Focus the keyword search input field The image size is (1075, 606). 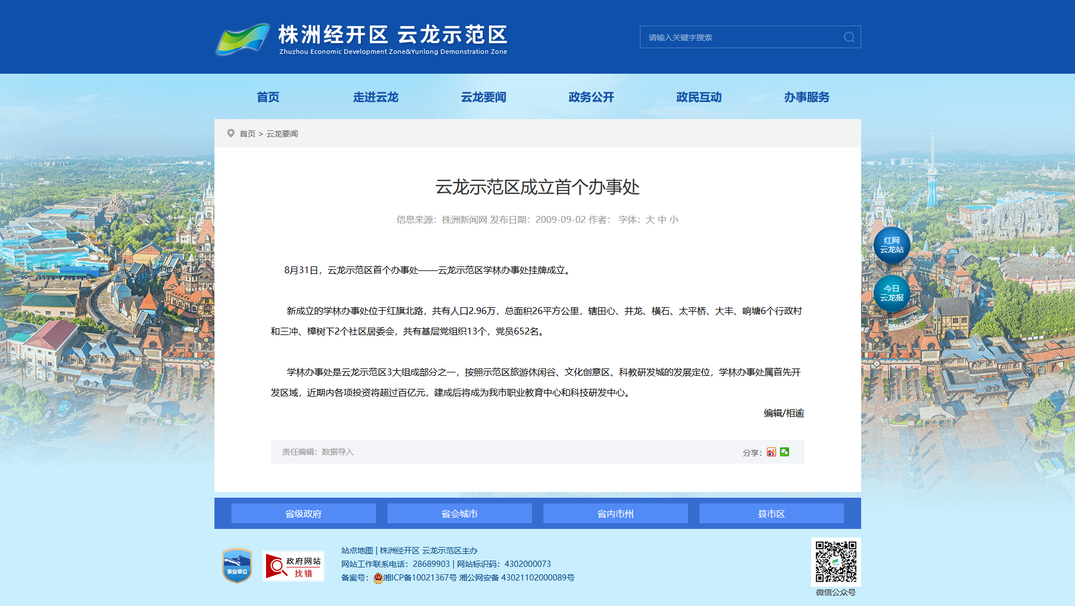coord(740,37)
